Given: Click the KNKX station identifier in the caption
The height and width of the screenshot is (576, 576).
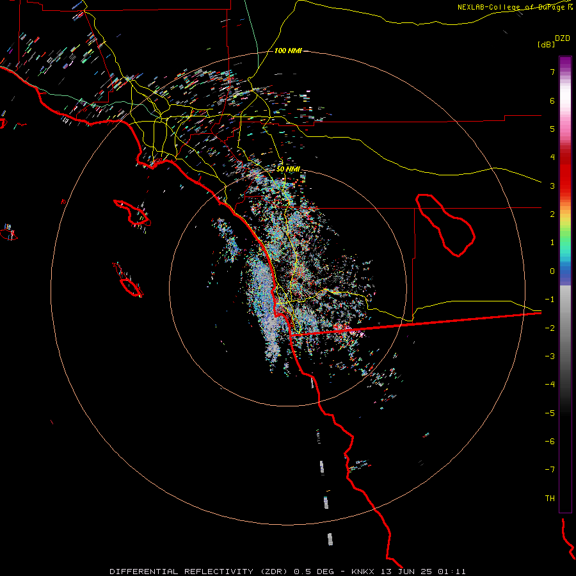Looking at the screenshot, I should 363,572.
